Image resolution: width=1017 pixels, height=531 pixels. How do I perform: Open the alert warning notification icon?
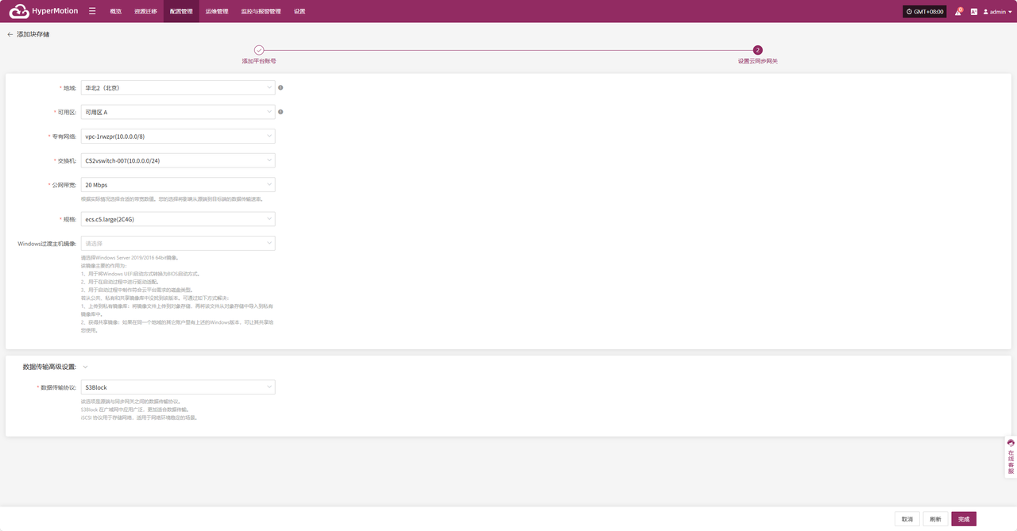pos(958,12)
